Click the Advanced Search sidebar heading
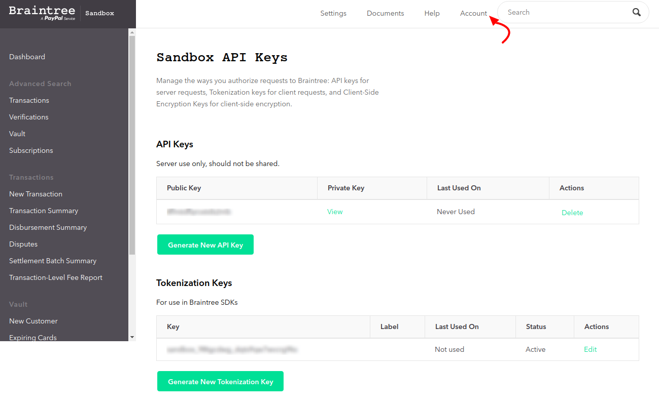 point(40,84)
